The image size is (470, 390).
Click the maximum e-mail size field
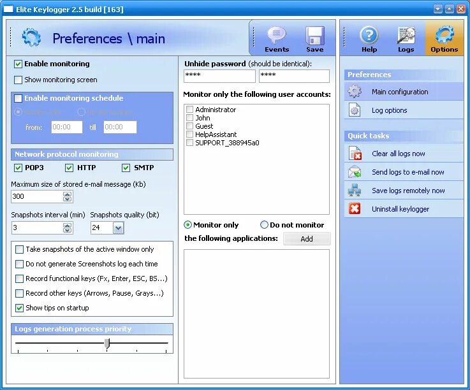point(37,196)
